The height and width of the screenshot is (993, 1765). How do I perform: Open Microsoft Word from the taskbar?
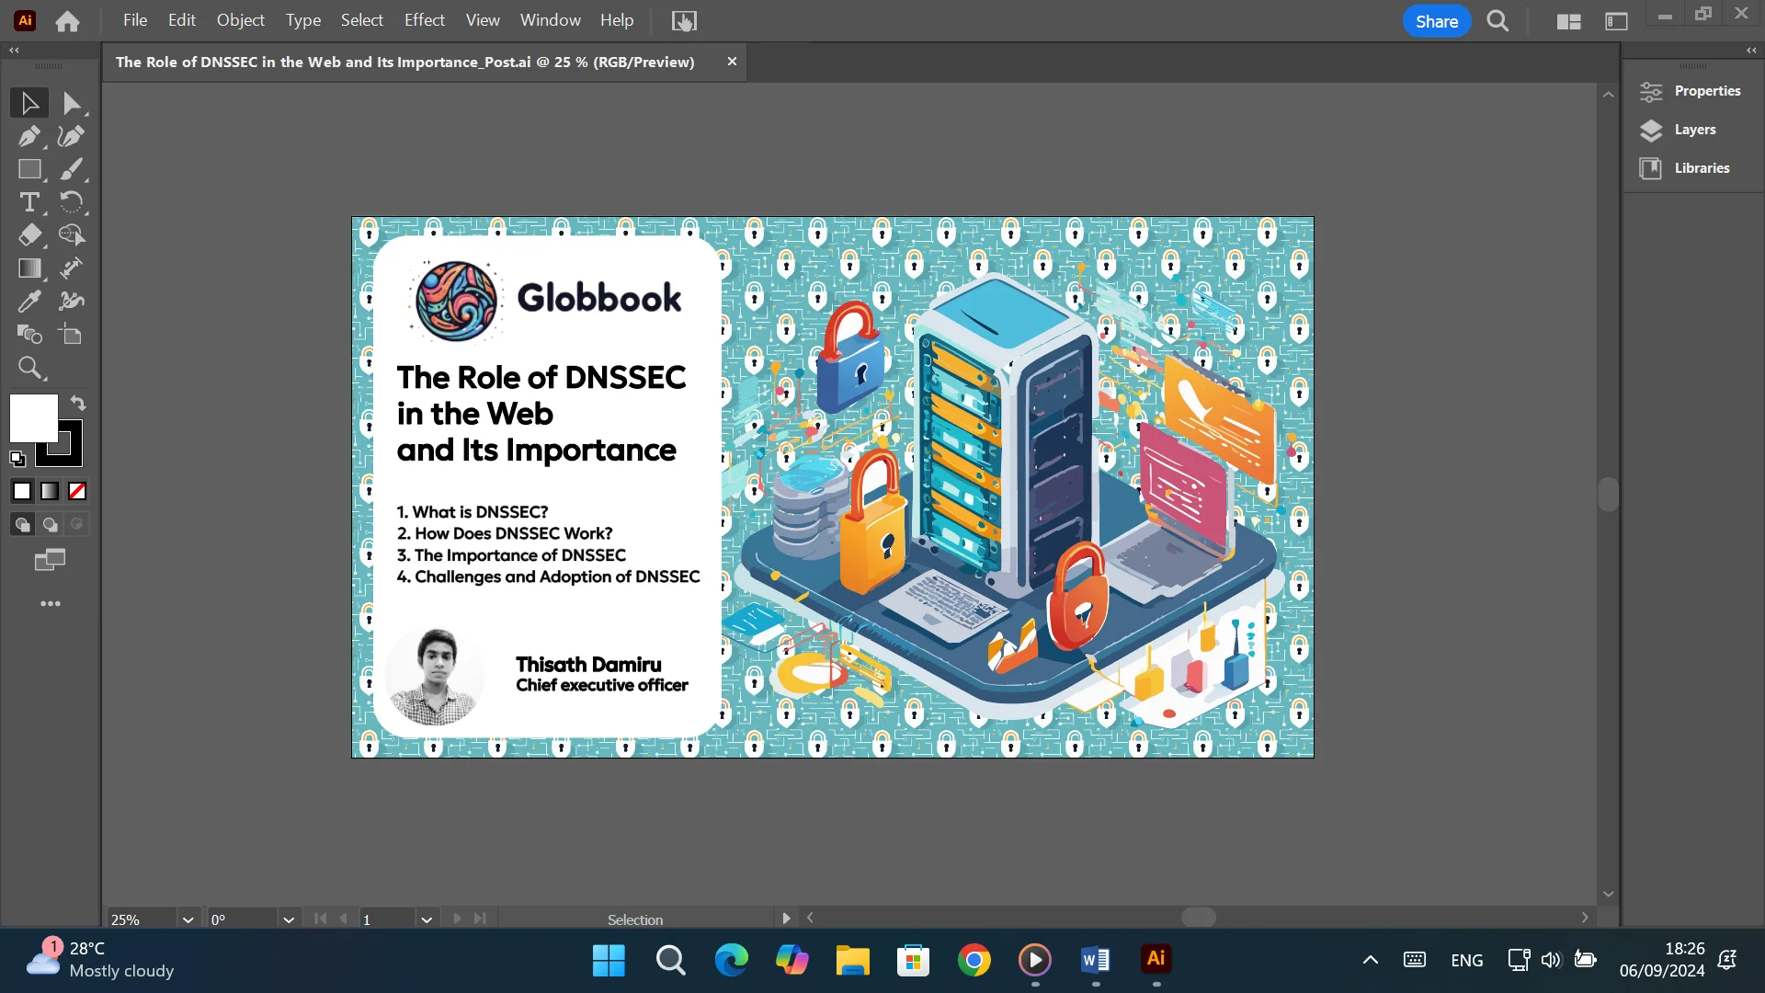coord(1095,960)
